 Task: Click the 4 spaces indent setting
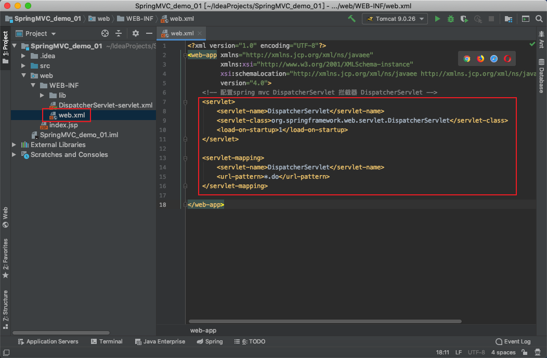click(503, 352)
